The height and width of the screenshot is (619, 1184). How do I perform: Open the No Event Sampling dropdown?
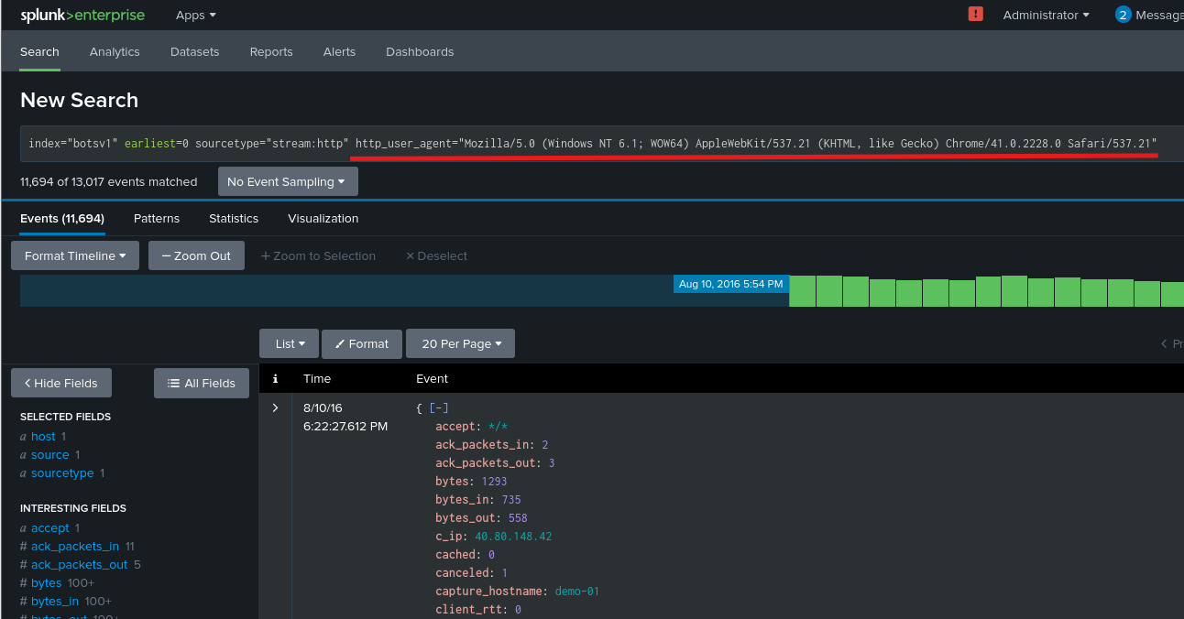pos(288,181)
